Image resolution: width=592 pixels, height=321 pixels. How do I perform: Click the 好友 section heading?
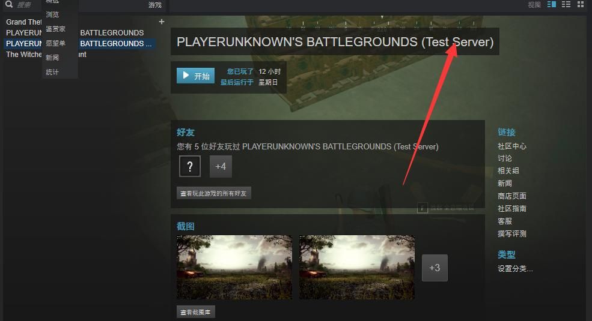click(186, 132)
